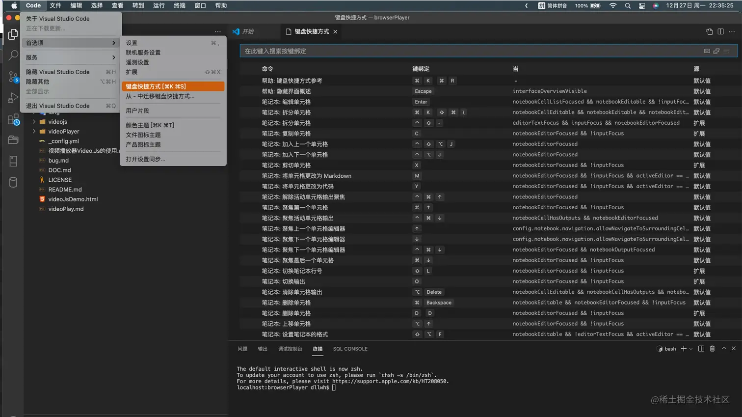
Task: Open _config.yml in file tree
Action: (x=63, y=141)
